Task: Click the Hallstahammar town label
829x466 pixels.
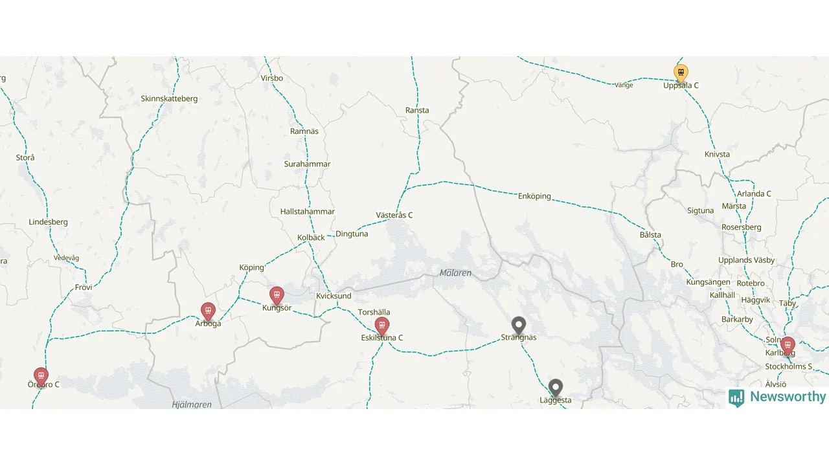Action: (308, 212)
